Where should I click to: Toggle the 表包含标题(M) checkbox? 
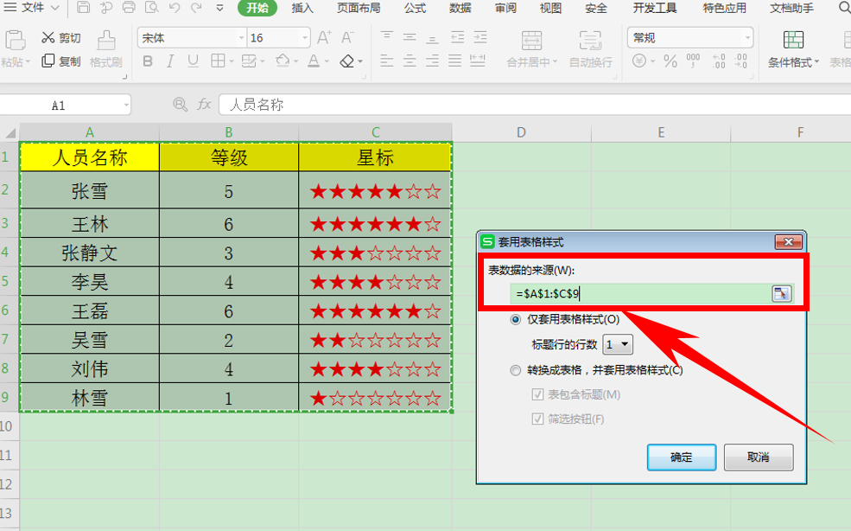(x=537, y=394)
